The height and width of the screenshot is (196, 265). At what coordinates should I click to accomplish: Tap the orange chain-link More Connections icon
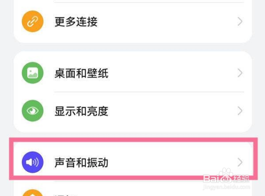pos(33,21)
